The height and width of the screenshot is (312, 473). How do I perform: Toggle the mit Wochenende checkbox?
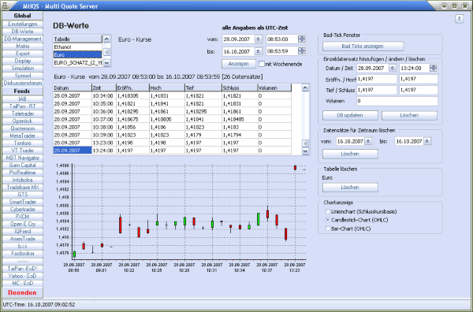point(262,64)
